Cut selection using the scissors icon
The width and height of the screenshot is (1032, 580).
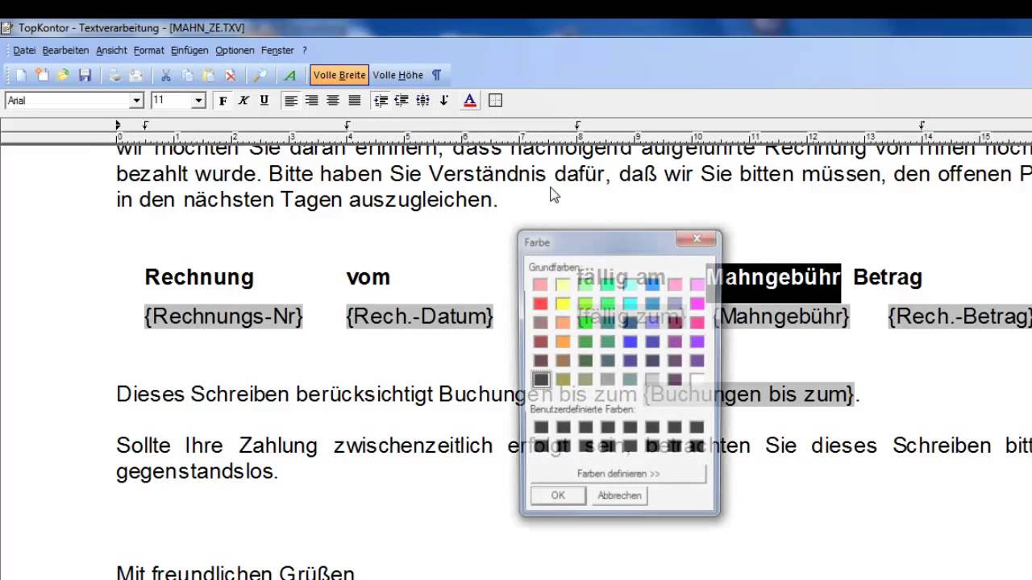pyautogui.click(x=166, y=75)
